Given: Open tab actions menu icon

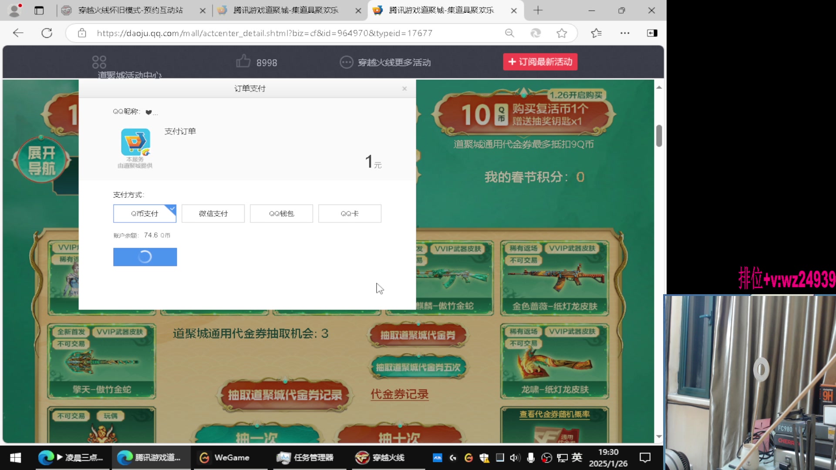Looking at the screenshot, I should 39,10.
